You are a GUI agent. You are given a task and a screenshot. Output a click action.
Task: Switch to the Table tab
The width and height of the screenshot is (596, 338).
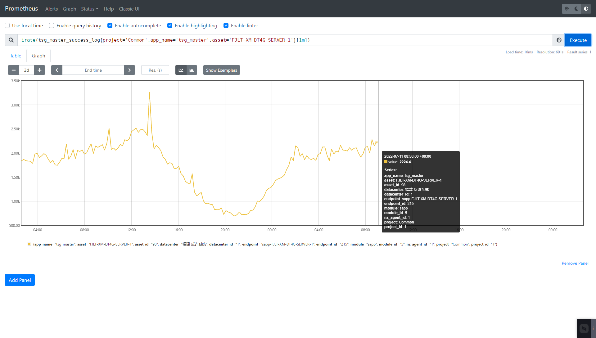[16, 56]
